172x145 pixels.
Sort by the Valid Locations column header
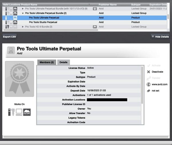pyautogui.click(x=11, y=5)
